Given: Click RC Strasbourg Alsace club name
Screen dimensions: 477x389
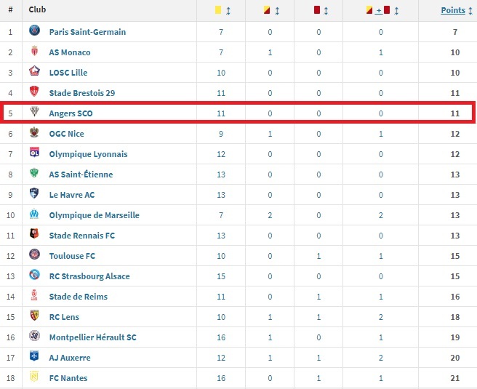Looking at the screenshot, I should pyautogui.click(x=89, y=276).
